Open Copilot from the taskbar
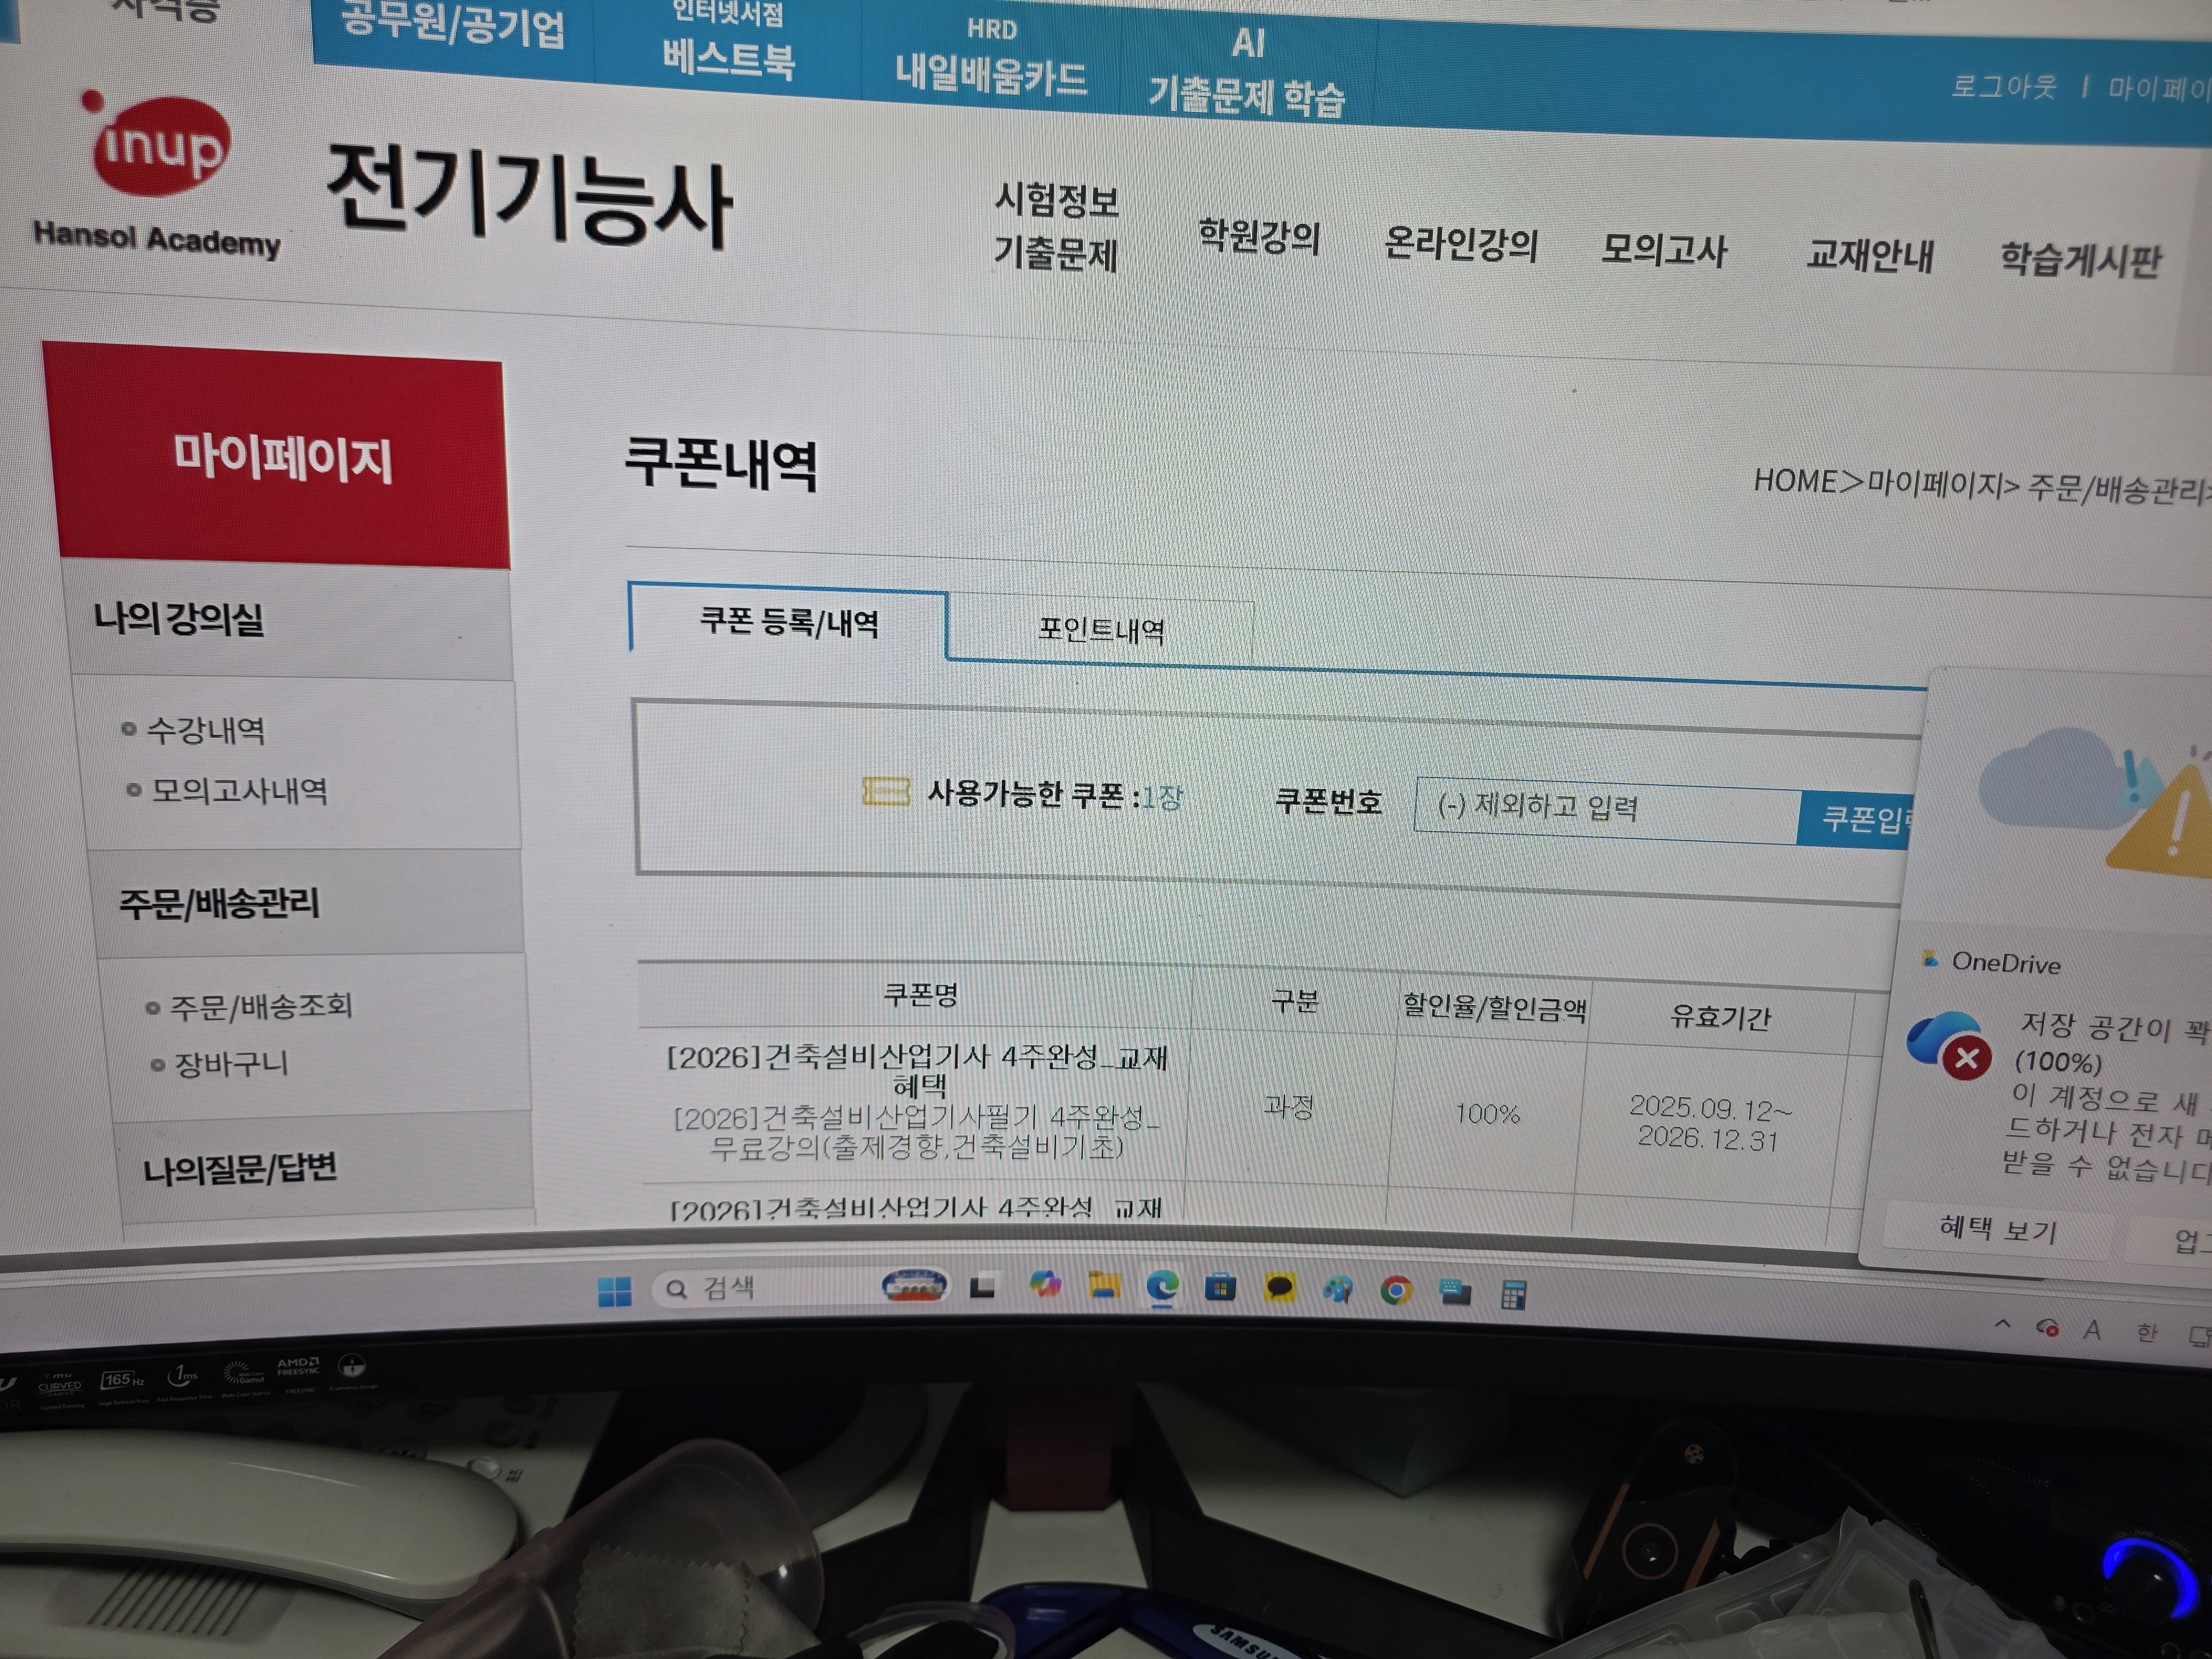Screen dimensions: 2212x1659 pyautogui.click(x=1046, y=1284)
